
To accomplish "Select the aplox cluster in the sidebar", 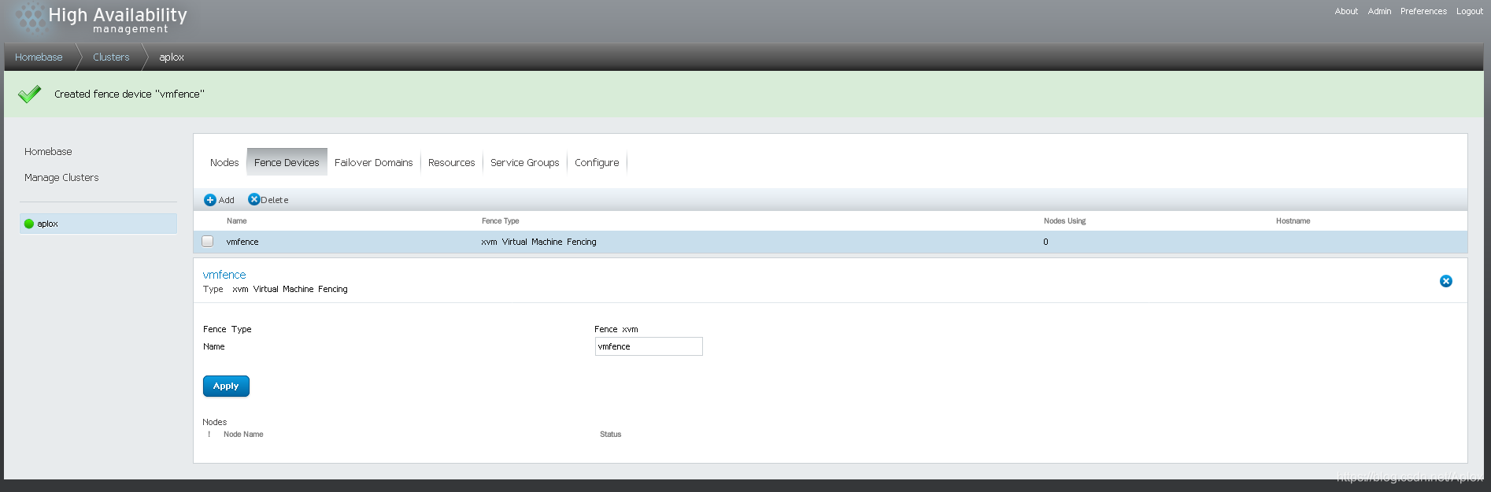I will coord(98,224).
